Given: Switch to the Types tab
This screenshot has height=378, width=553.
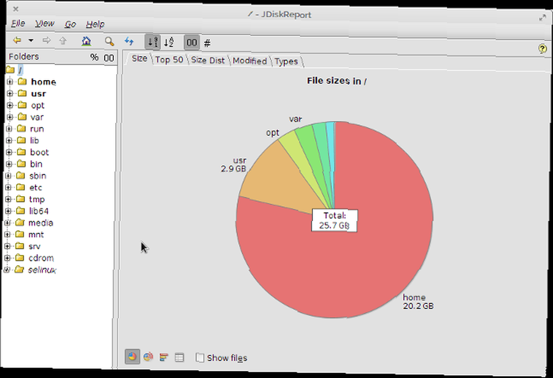Looking at the screenshot, I should coord(286,61).
